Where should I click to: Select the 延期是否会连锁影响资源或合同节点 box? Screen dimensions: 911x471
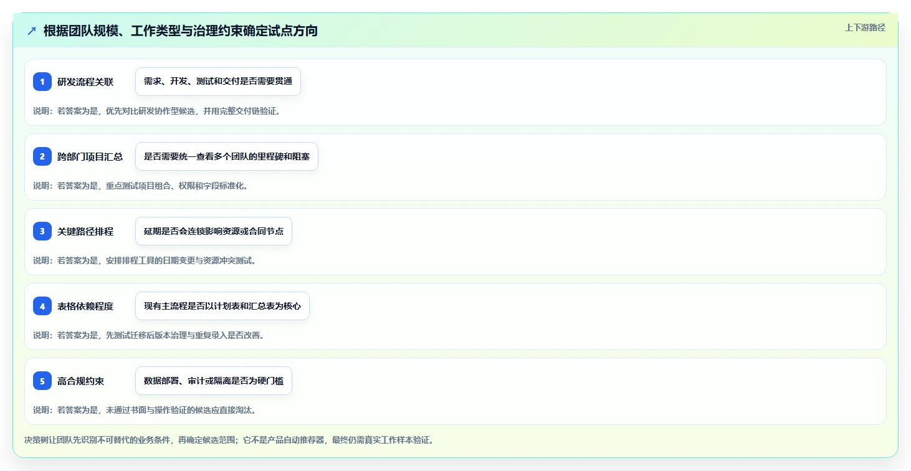pyautogui.click(x=214, y=231)
